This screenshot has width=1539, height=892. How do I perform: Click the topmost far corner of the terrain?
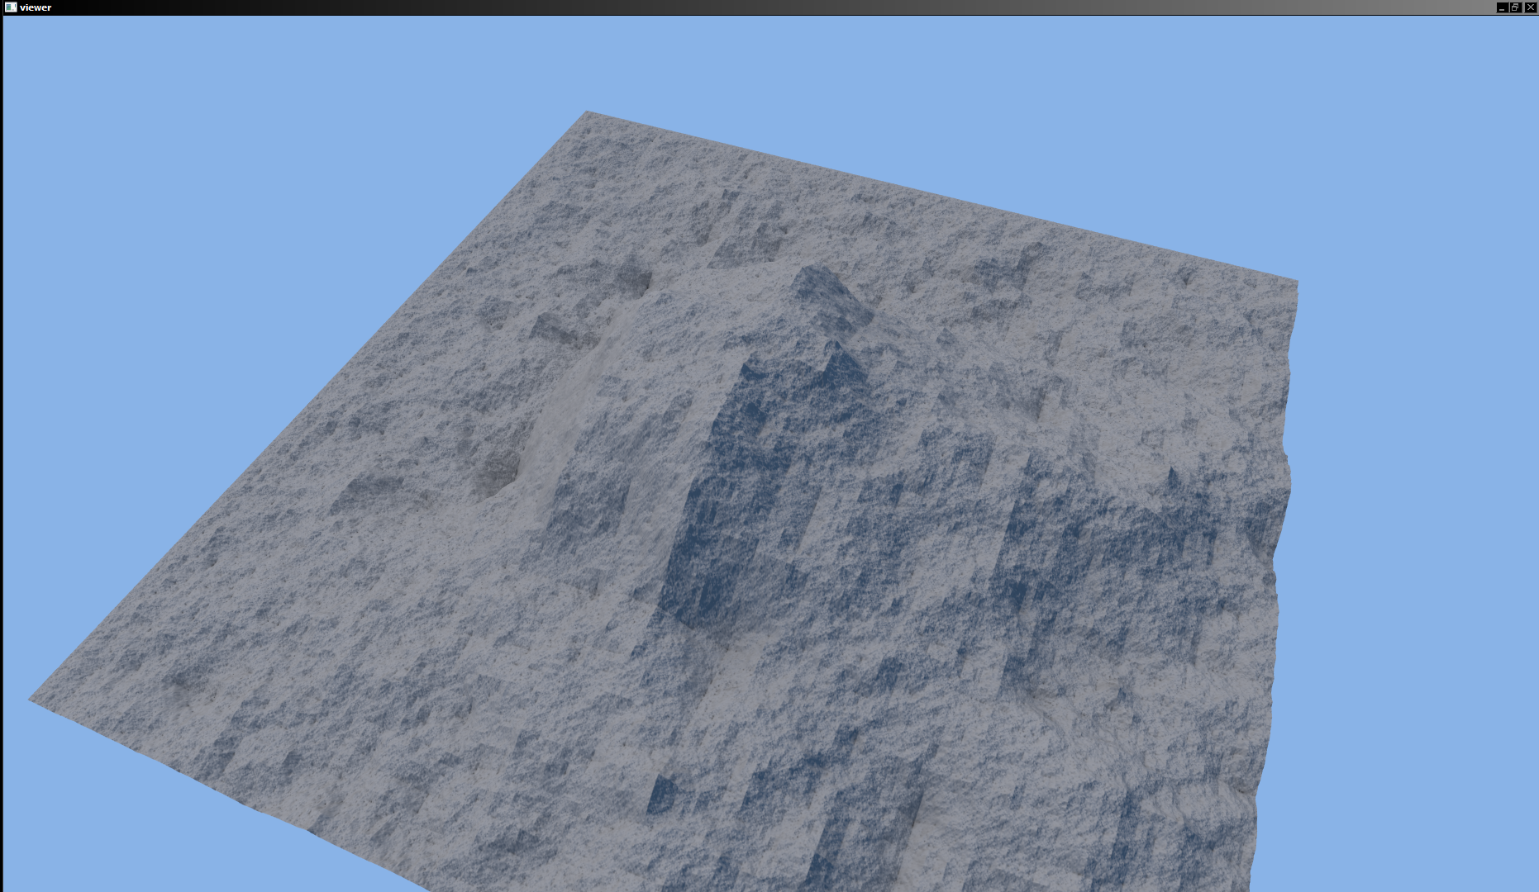click(x=588, y=113)
